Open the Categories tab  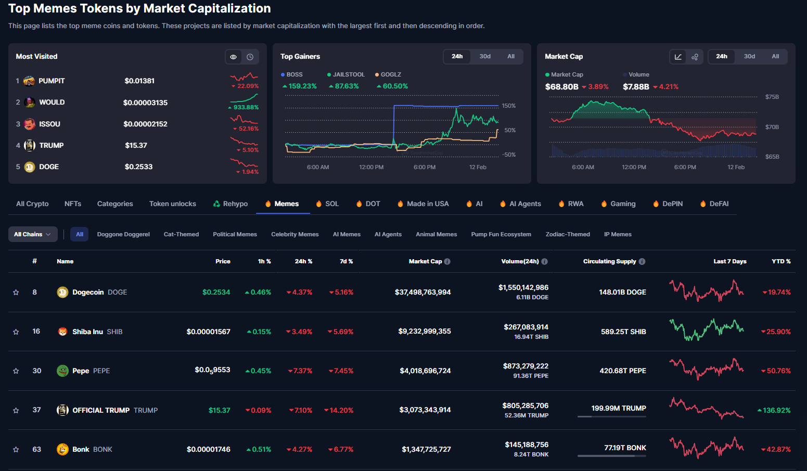[x=115, y=204]
